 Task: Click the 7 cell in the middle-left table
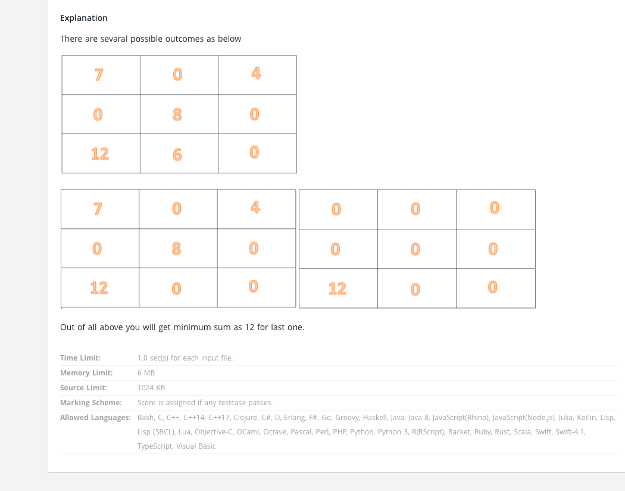click(x=100, y=209)
